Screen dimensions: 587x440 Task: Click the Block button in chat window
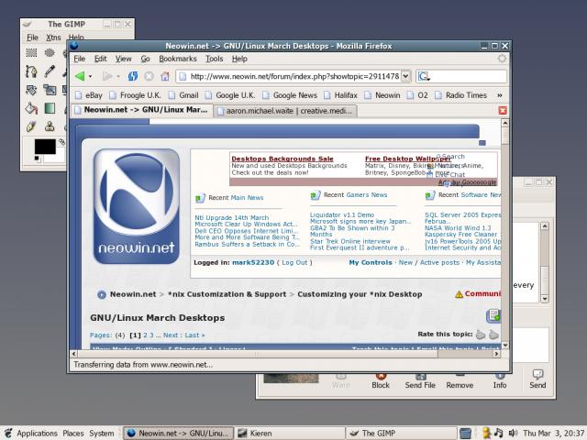381,380
